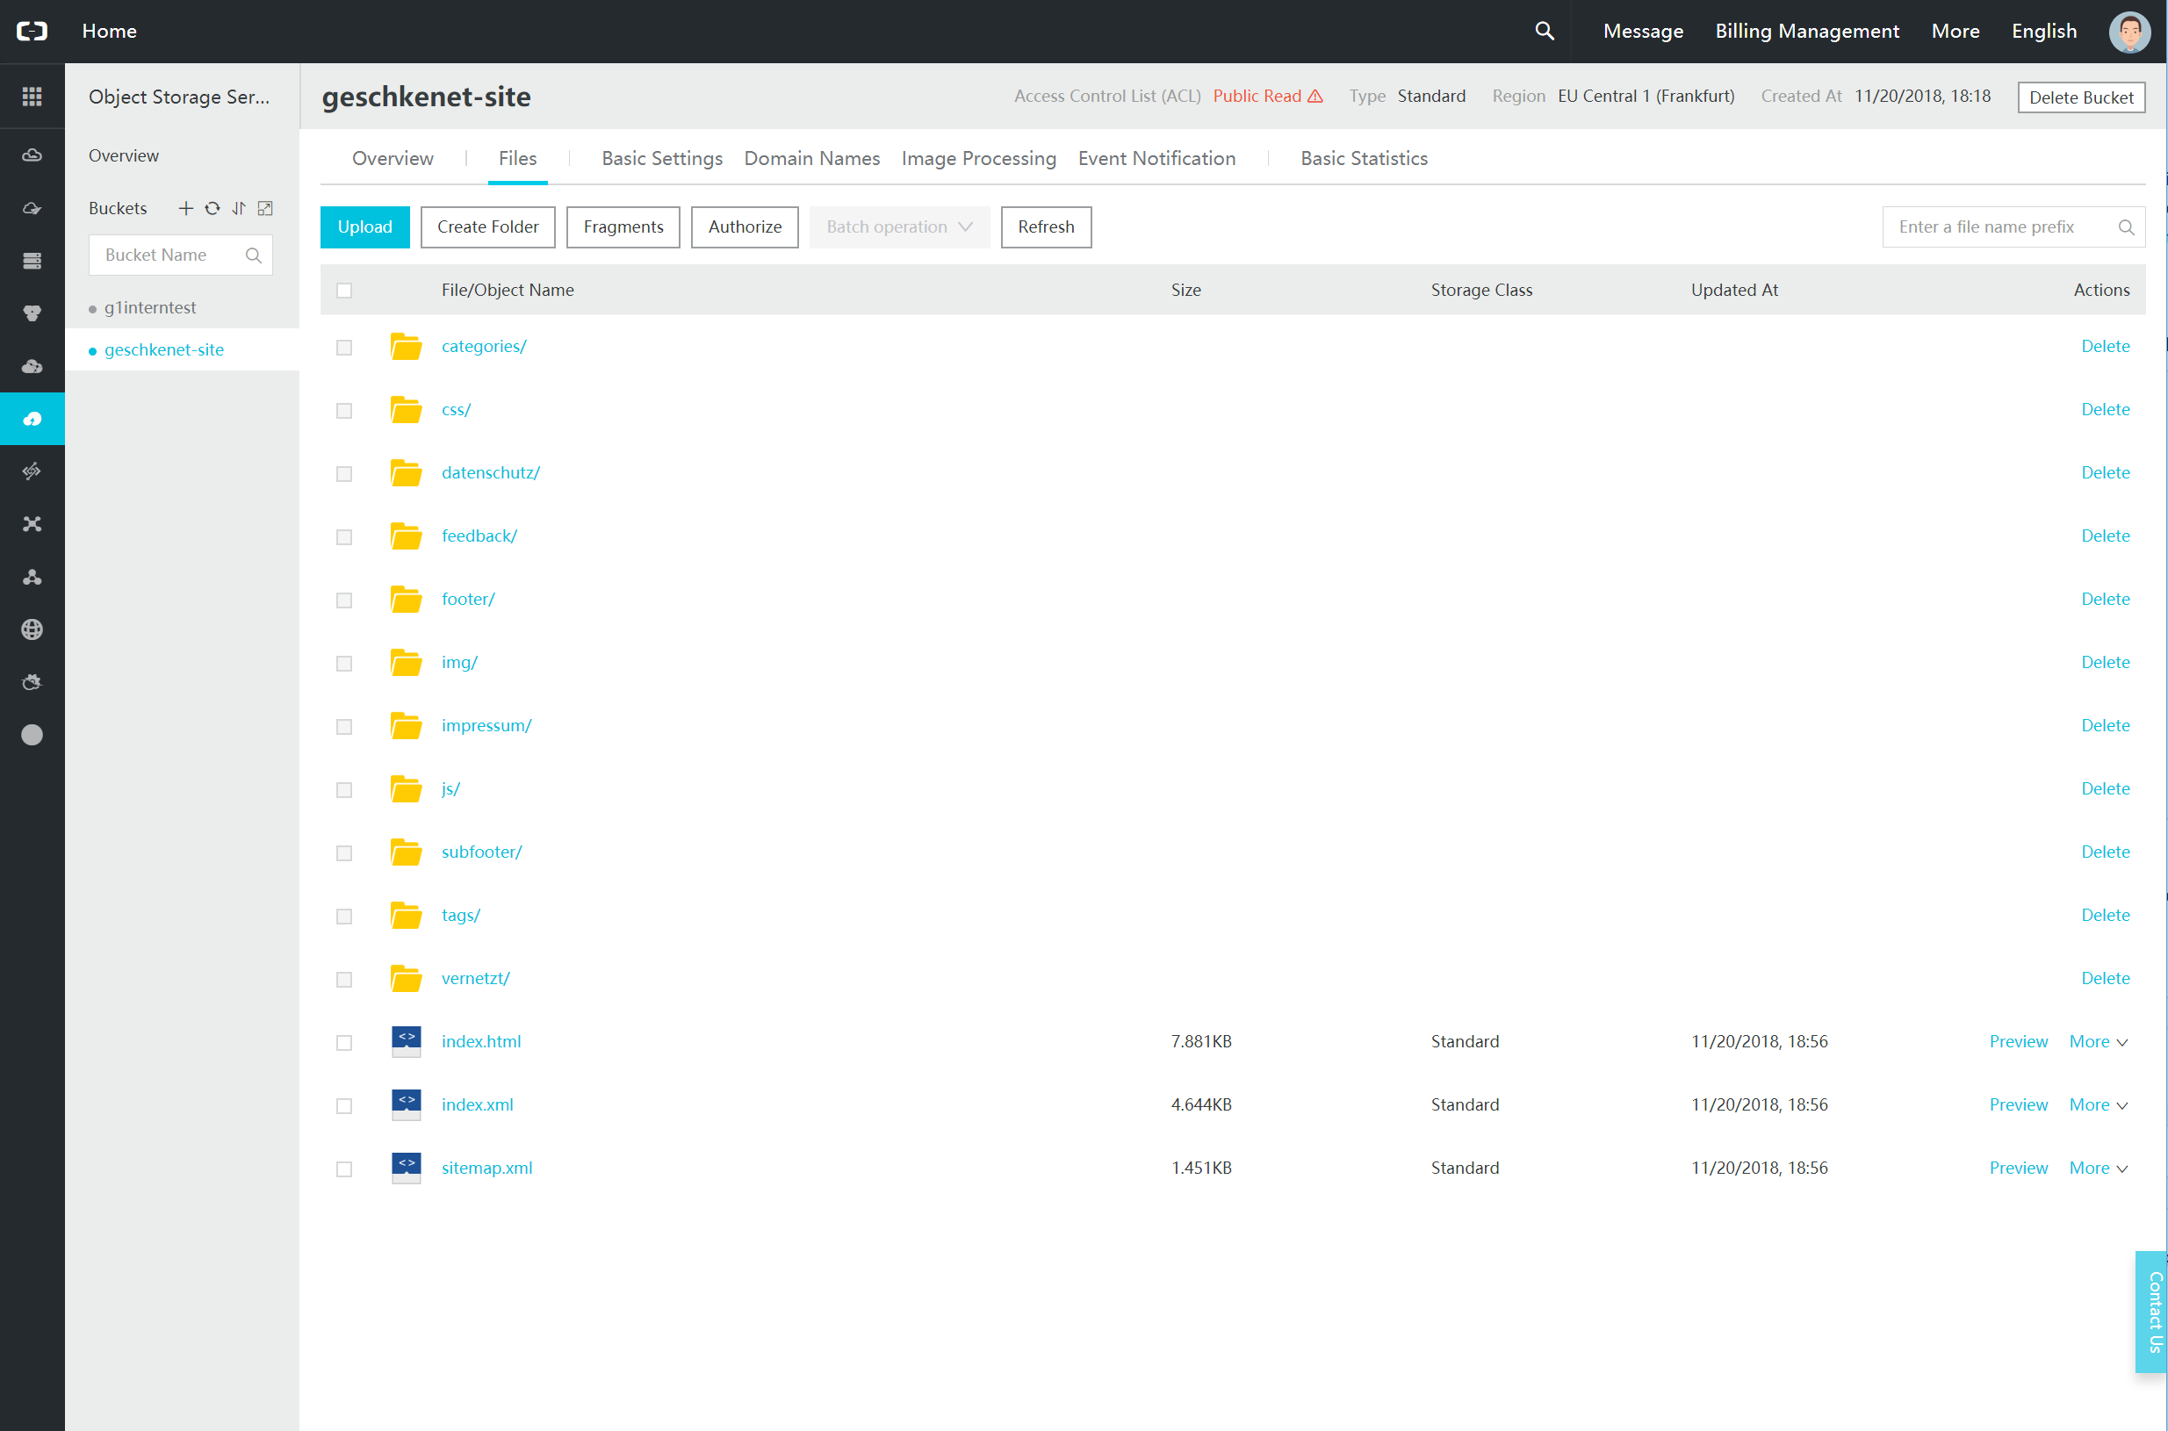Open the impressum/ folder link

(486, 725)
